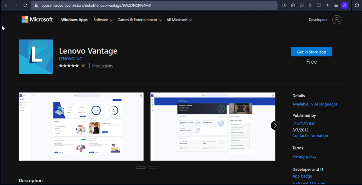Click the Microsoft logo

37,19
